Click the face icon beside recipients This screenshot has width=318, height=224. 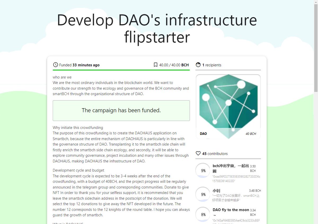tap(198, 65)
